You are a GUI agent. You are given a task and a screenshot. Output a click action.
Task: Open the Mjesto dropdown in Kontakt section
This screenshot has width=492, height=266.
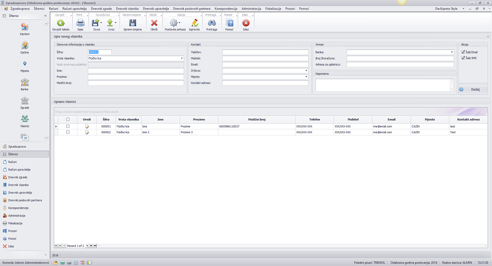(x=306, y=77)
